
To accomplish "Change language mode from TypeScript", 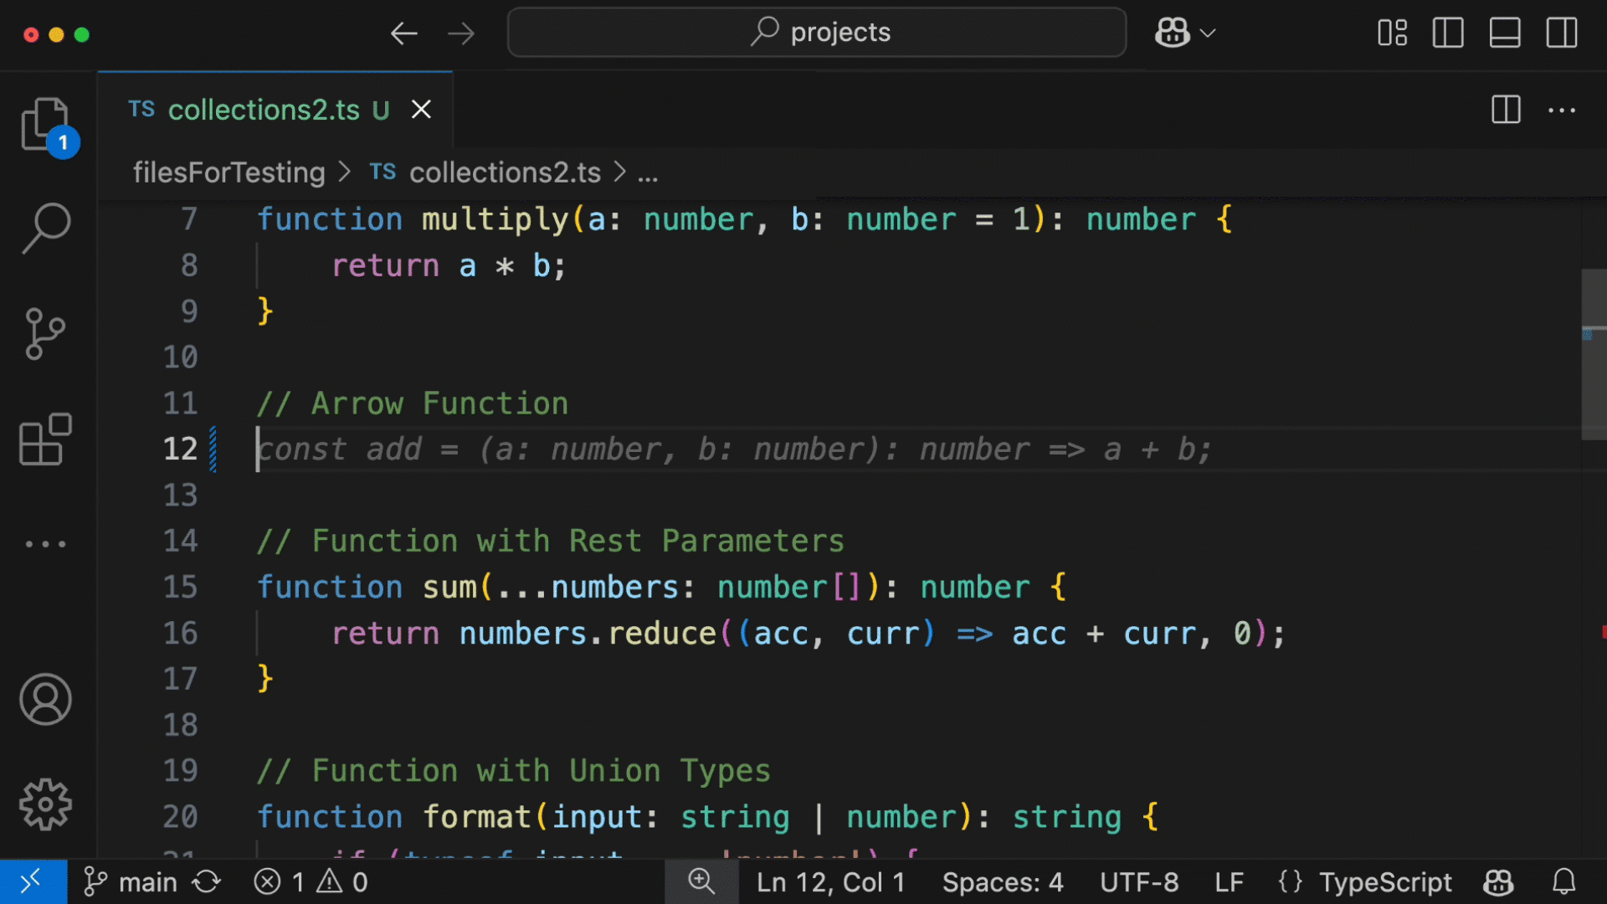I will pos(1384,882).
